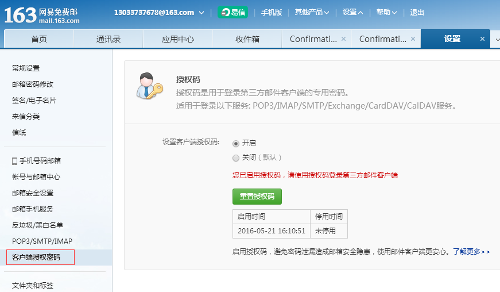The height and width of the screenshot is (292, 500).
Task: Select the 关闭（默认）radio button
Action: click(236, 158)
